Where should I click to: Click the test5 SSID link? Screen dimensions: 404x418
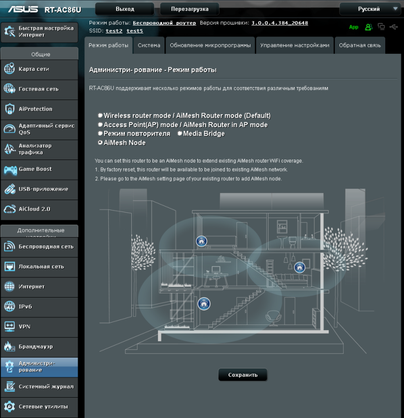point(134,31)
